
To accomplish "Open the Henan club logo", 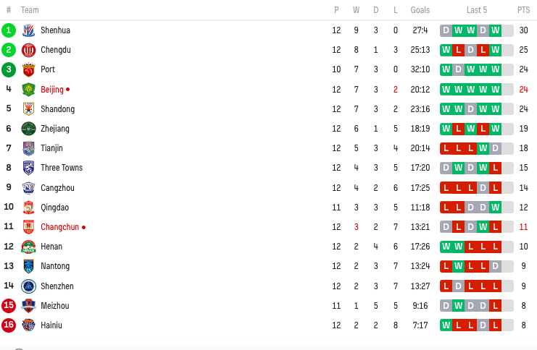I will click(28, 247).
